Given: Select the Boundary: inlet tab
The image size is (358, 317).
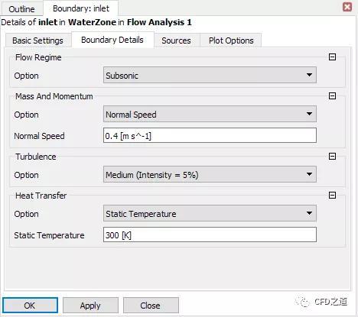Looking at the screenshot, I should pos(81,8).
